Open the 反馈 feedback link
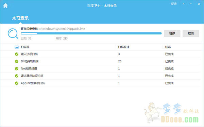Image resolution: width=204 pixels, height=127 pixels. tap(174, 4)
